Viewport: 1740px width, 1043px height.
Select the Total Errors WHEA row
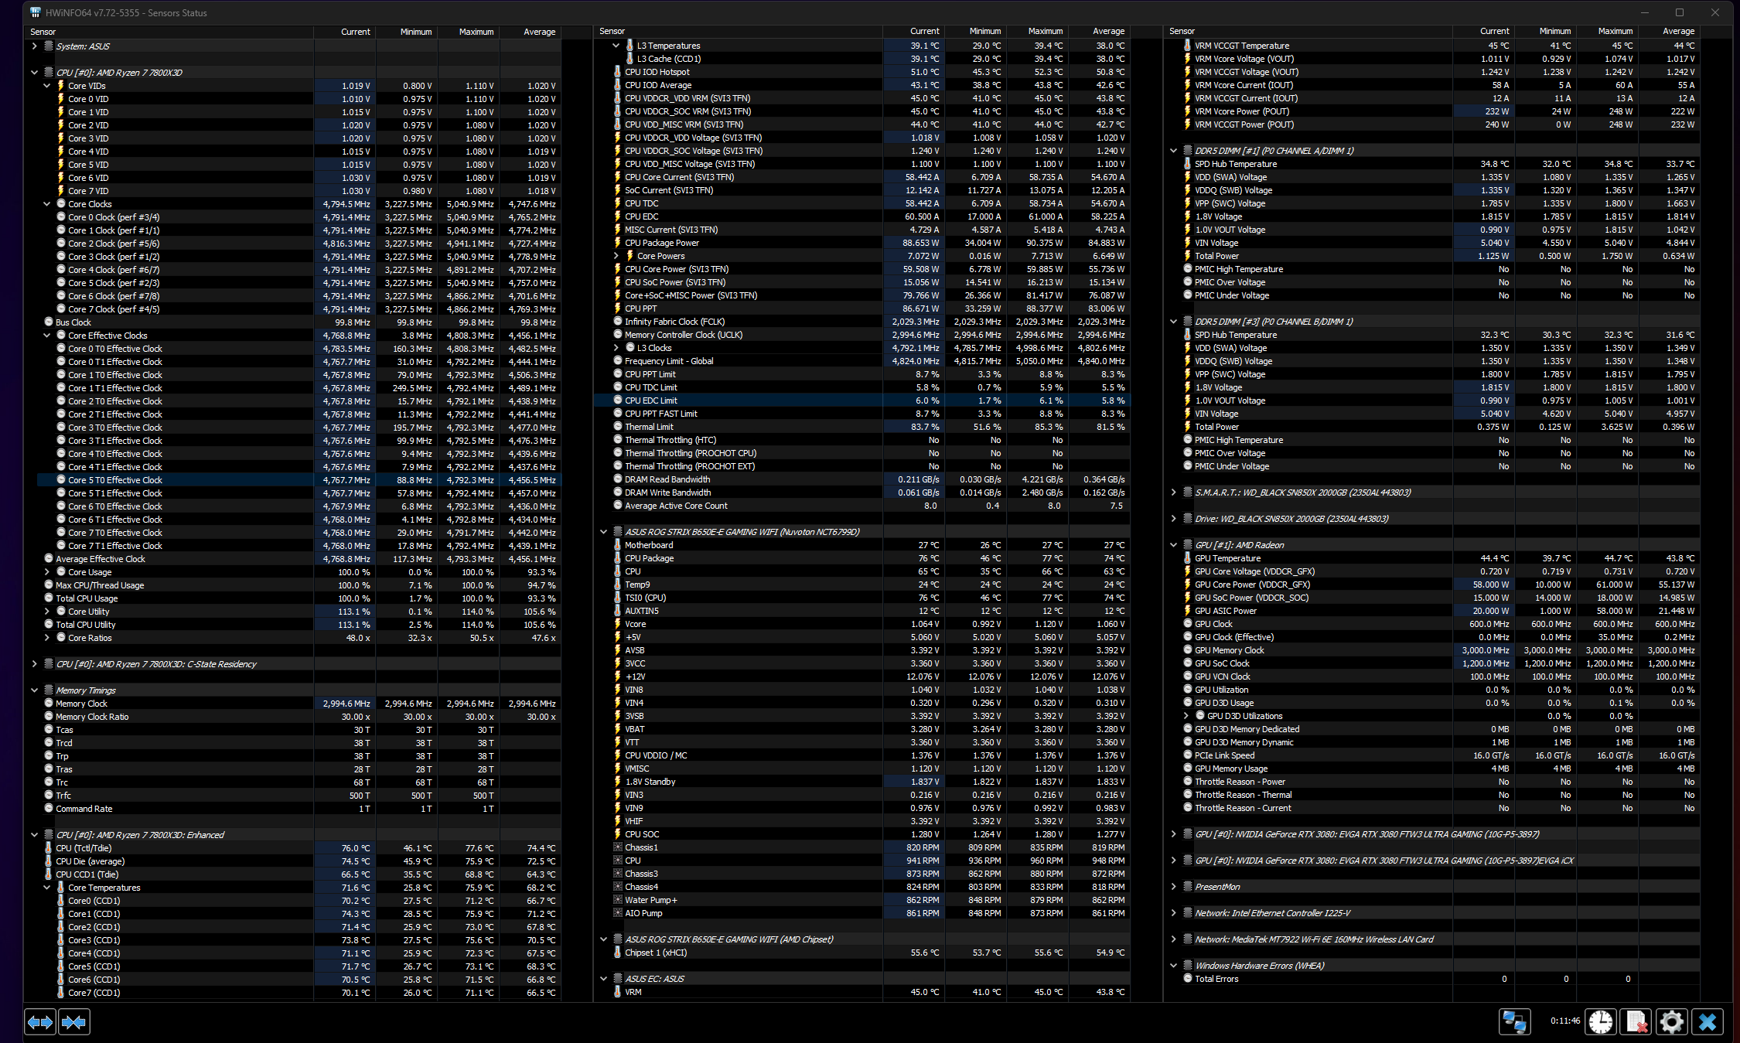click(1216, 979)
